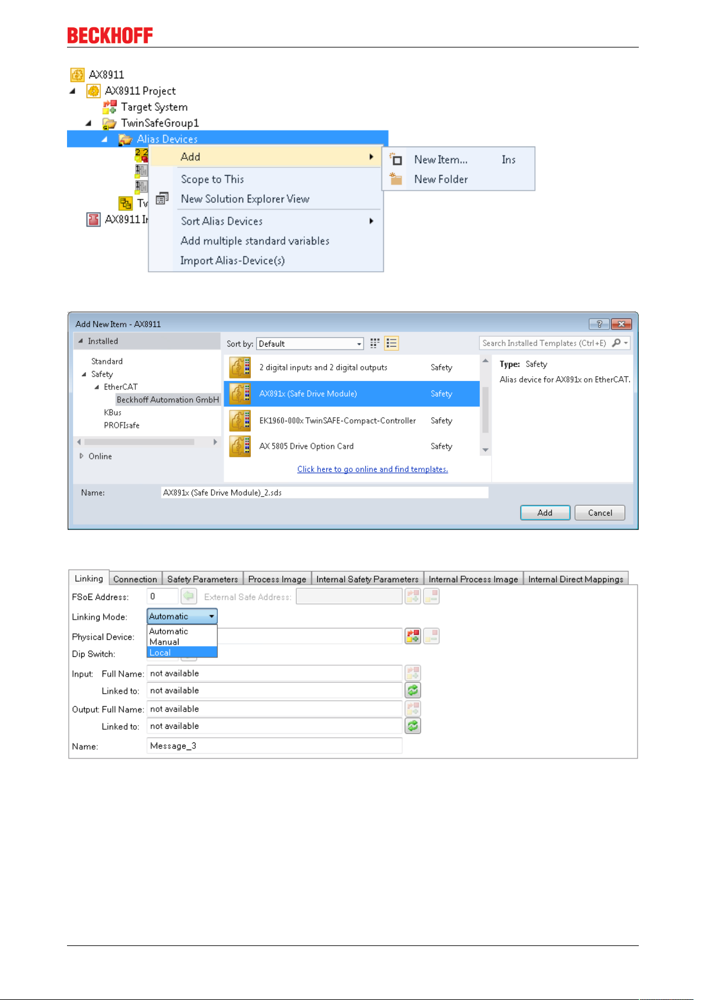Switch to the Safety Parameters tab
This screenshot has width=707, height=1000.
tap(202, 579)
